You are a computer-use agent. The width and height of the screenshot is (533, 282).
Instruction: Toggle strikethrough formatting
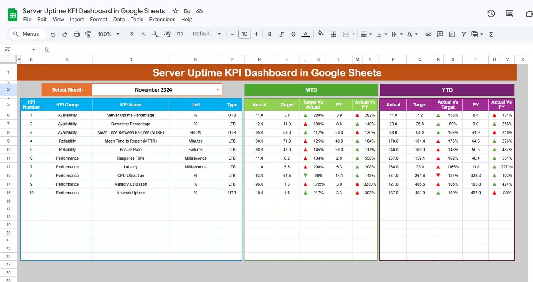[x=293, y=34]
